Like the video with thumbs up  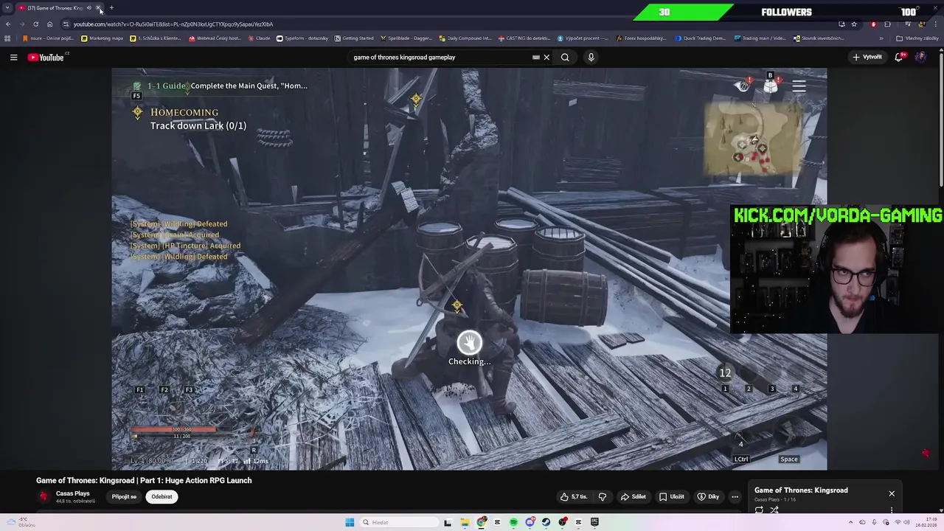coord(574,496)
